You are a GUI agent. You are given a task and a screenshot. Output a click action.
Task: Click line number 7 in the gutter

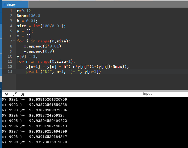pos(11,41)
